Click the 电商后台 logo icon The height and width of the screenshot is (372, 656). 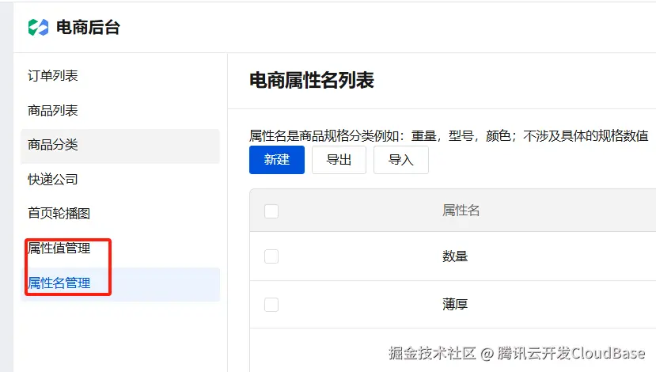[x=38, y=28]
